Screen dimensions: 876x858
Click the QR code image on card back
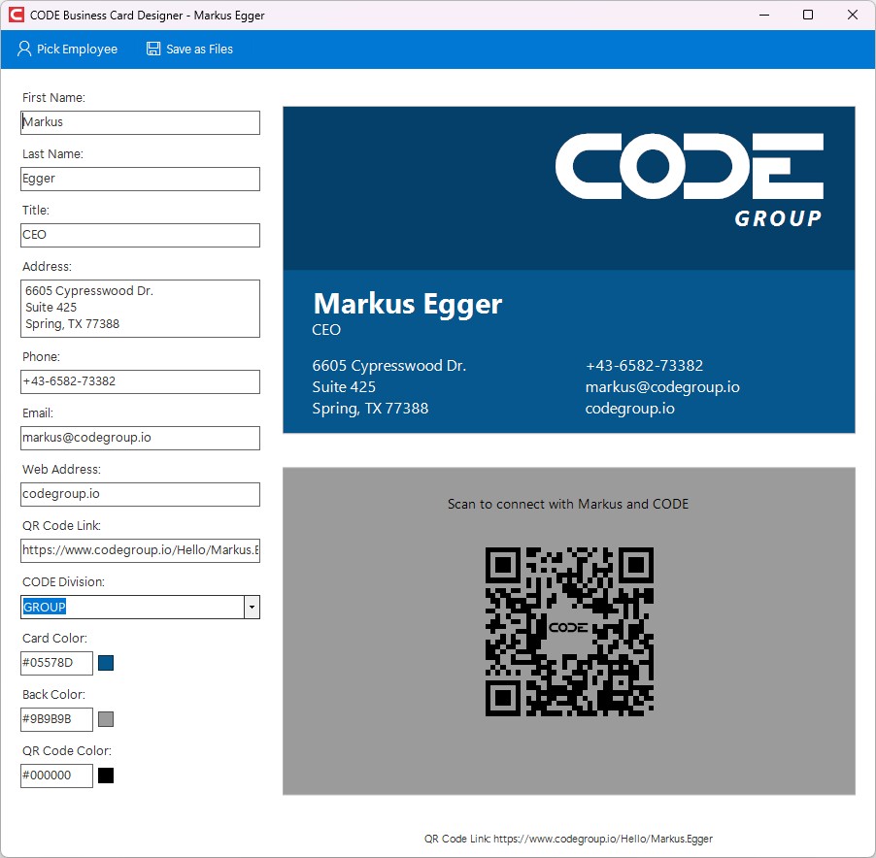pyautogui.click(x=569, y=631)
